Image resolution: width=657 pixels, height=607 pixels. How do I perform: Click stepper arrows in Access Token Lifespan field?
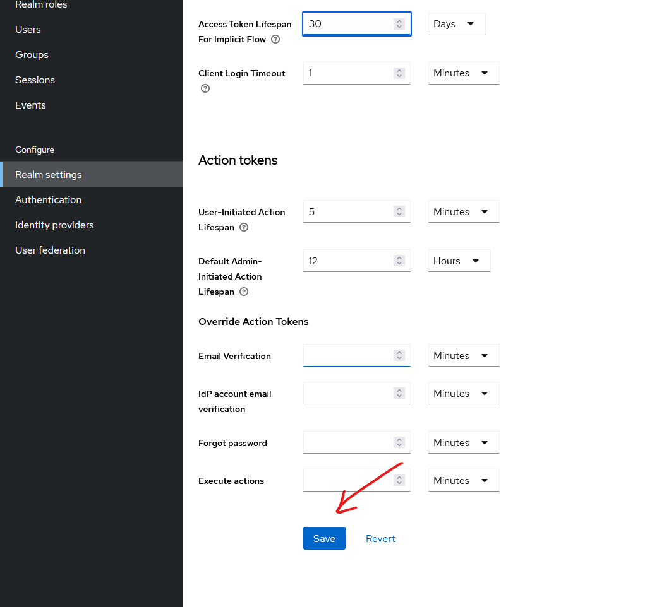click(x=399, y=24)
